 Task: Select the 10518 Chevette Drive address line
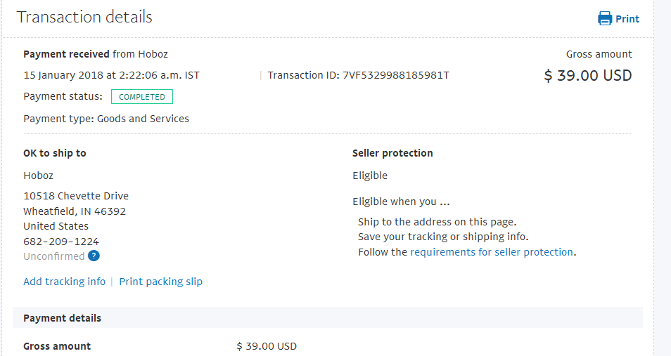(x=76, y=196)
